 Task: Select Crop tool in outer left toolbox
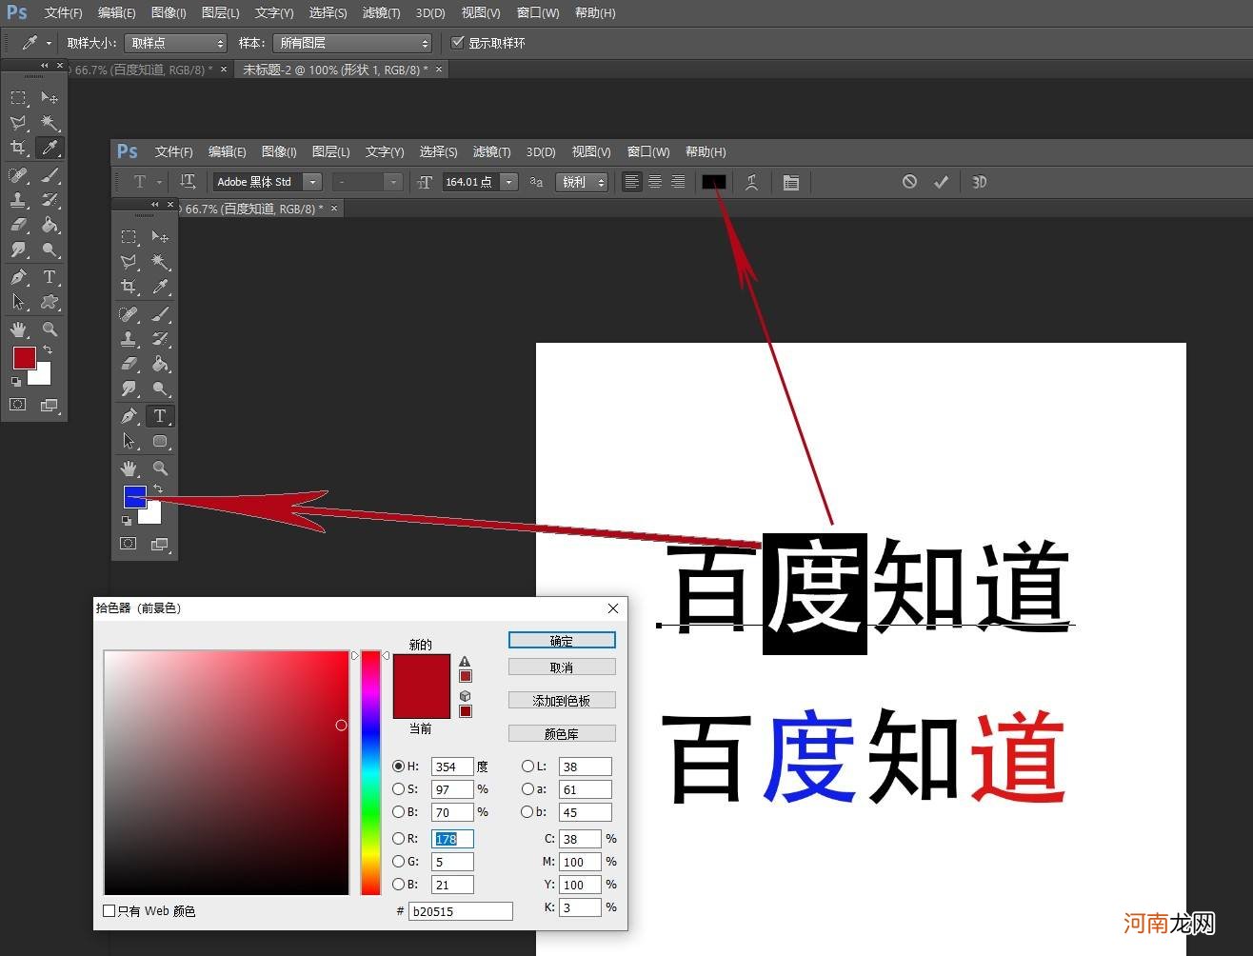pyautogui.click(x=18, y=148)
